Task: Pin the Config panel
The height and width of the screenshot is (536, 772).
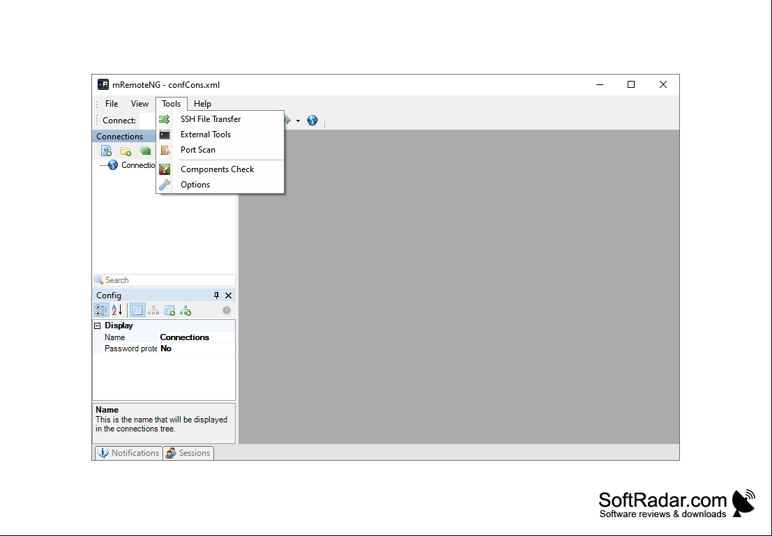Action: tap(216, 296)
